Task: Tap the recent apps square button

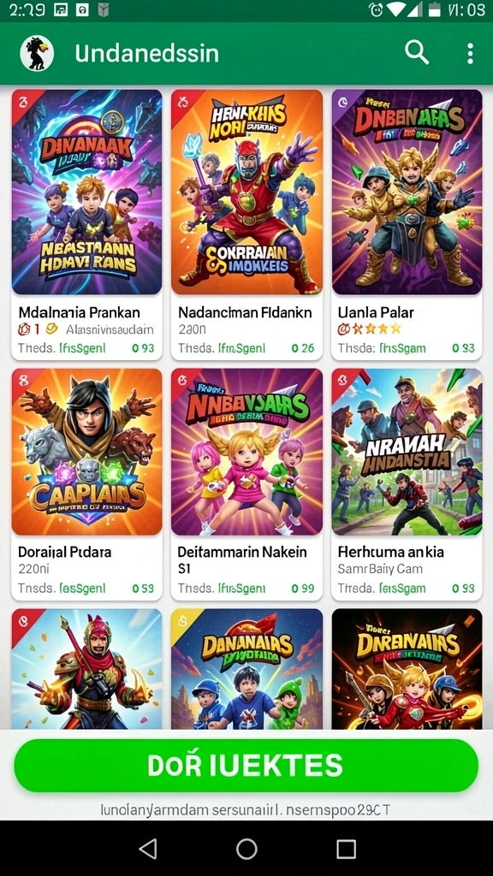Action: point(346,849)
